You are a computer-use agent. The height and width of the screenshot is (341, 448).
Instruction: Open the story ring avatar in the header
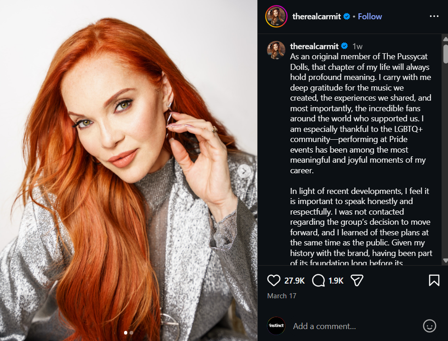tap(276, 17)
